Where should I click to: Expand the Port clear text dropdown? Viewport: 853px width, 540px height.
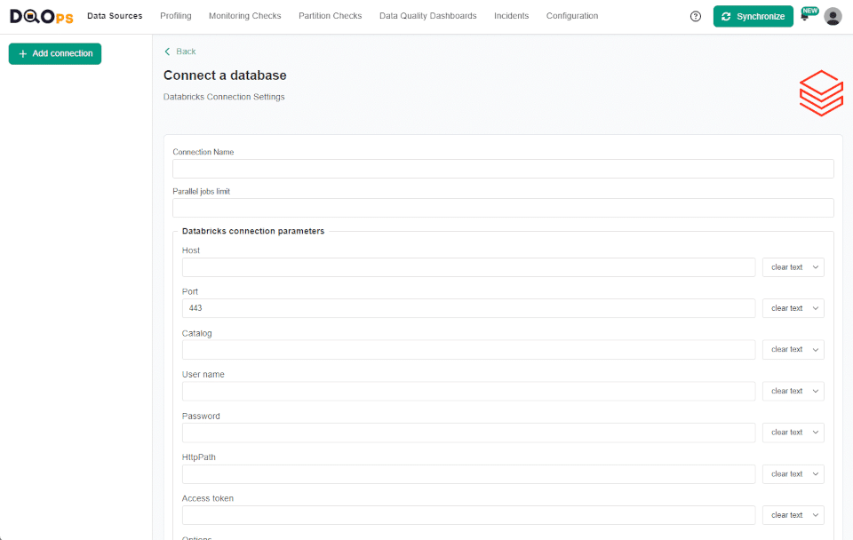point(793,308)
